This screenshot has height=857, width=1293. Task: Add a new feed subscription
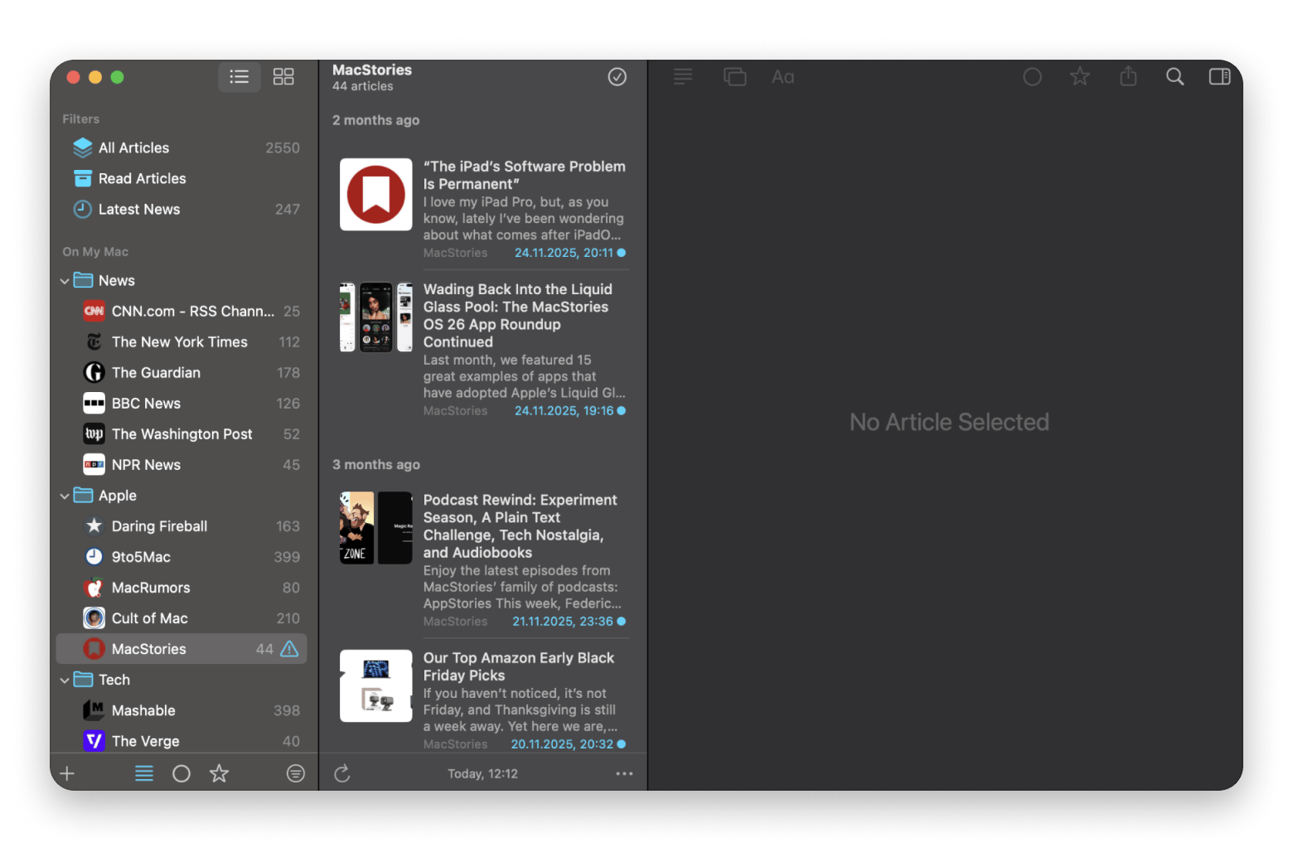tap(67, 772)
